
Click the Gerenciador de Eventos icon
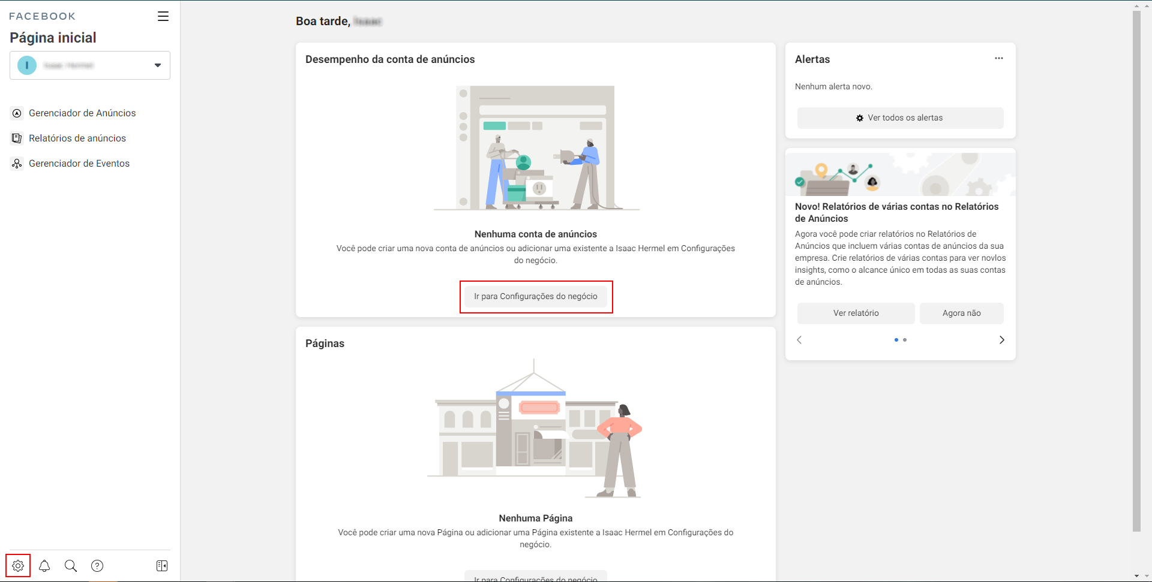coord(17,164)
